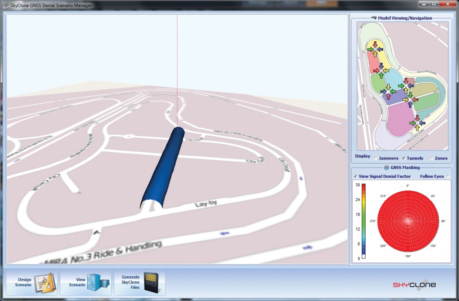This screenshot has height=301, width=459.
Task: Click the signal denial color scale
Action: (364, 219)
